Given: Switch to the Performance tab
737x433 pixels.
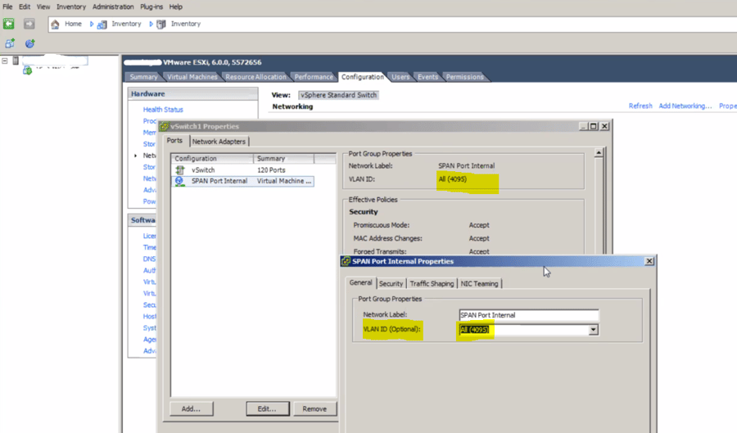Looking at the screenshot, I should 314,77.
